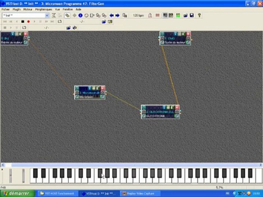This screenshot has width=263, height=197.
Task: Remove the GLITCHTRONIK module with its red X
Action: click(177, 107)
